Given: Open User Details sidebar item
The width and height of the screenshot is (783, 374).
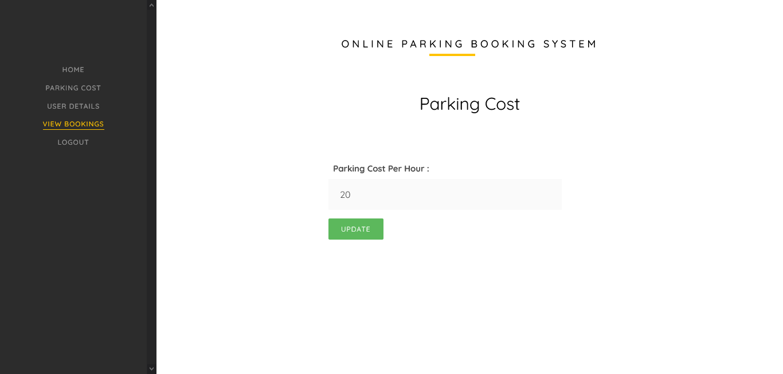Looking at the screenshot, I should (73, 106).
